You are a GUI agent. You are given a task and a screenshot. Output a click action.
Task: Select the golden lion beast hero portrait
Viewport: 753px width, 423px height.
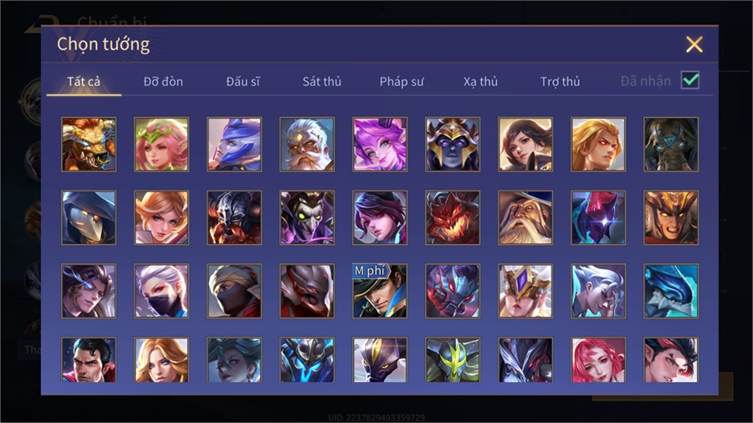[89, 145]
